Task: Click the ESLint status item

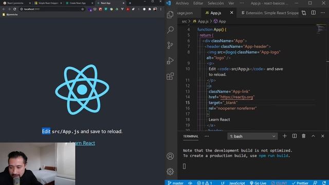Action: click(x=279, y=183)
